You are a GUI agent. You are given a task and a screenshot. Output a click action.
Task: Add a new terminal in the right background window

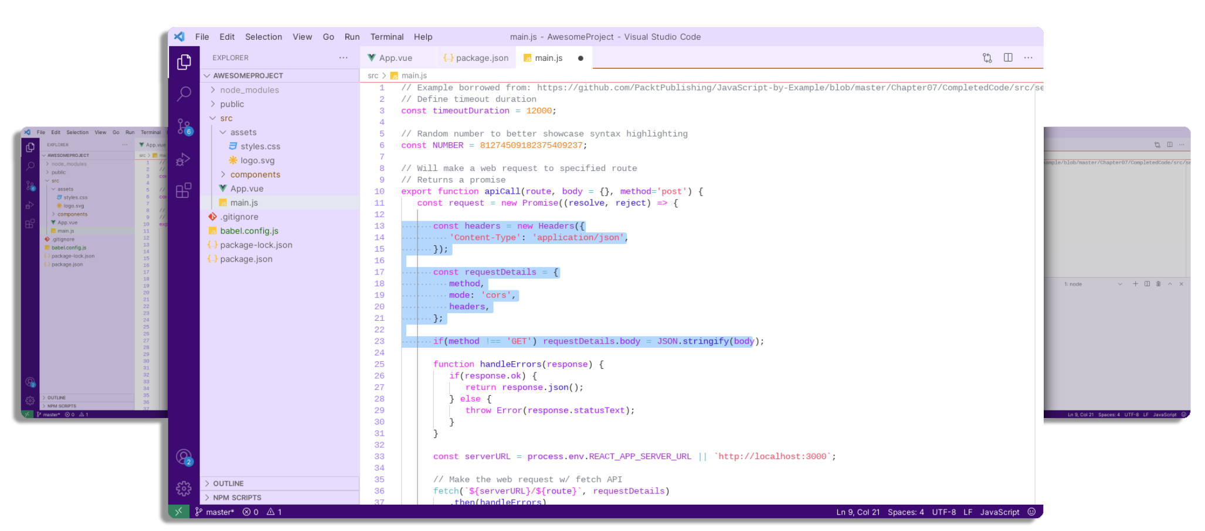[1135, 284]
